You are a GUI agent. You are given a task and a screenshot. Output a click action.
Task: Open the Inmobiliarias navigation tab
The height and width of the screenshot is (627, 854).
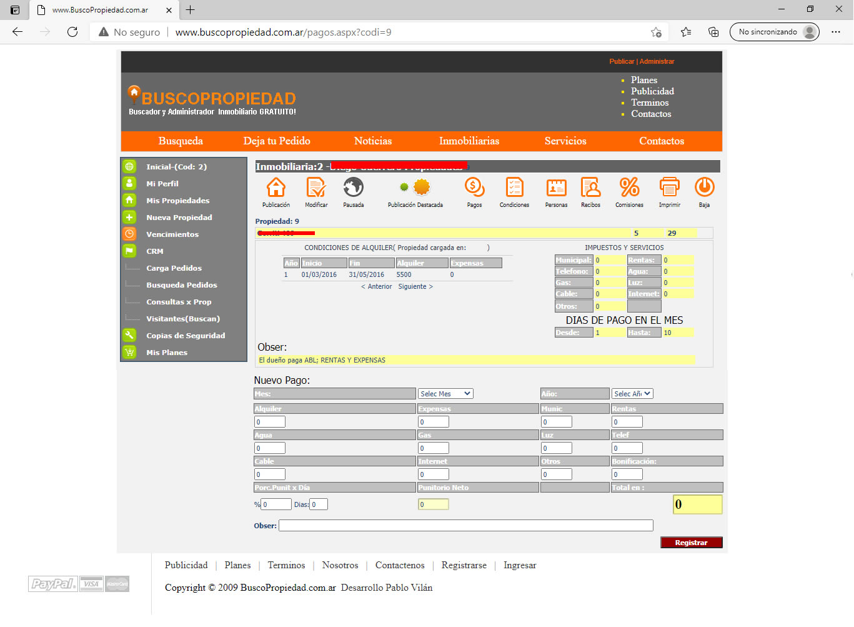point(469,141)
